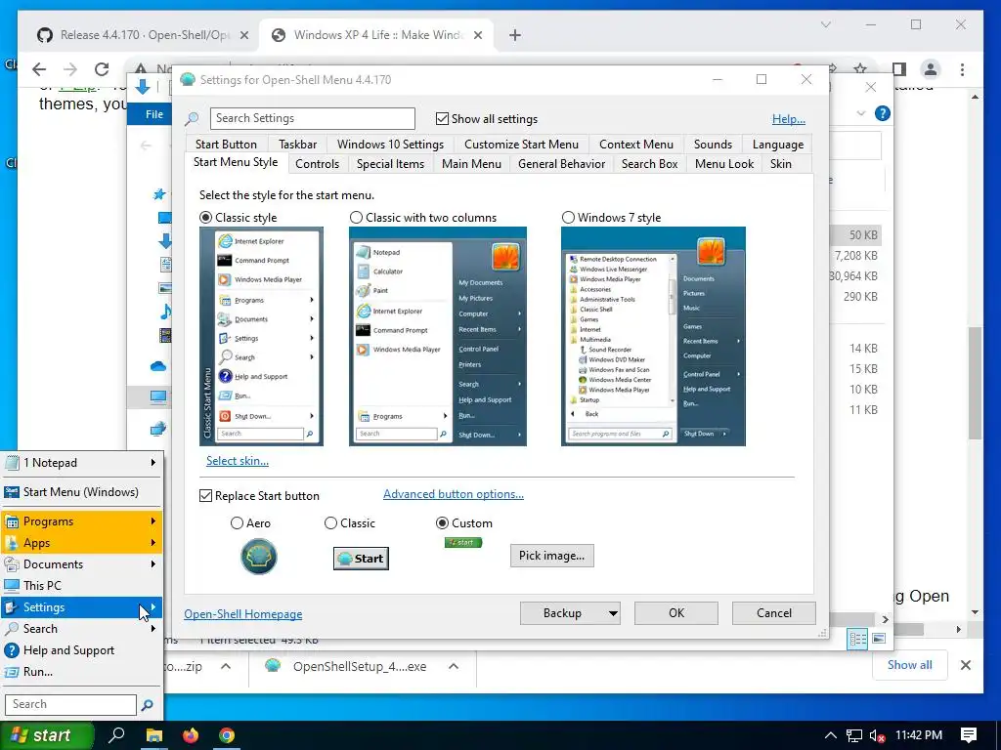Confirm settings with OK button
The height and width of the screenshot is (750, 1001).
pos(676,613)
